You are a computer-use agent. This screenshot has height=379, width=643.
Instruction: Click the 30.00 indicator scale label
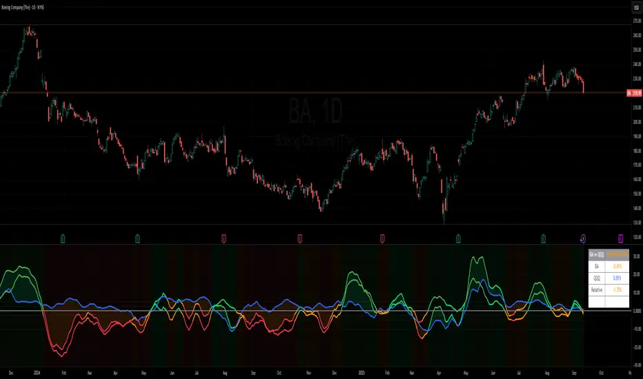(x=637, y=256)
